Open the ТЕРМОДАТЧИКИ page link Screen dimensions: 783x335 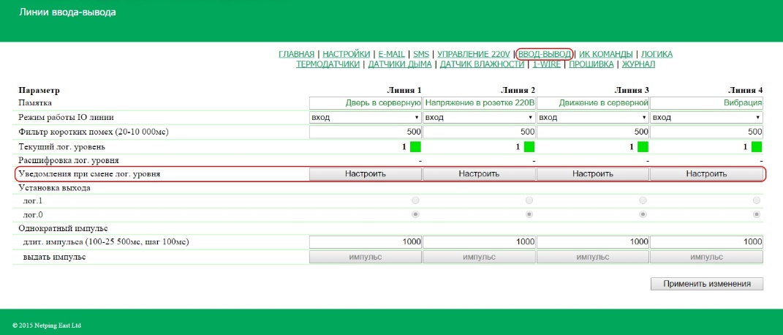click(x=328, y=64)
